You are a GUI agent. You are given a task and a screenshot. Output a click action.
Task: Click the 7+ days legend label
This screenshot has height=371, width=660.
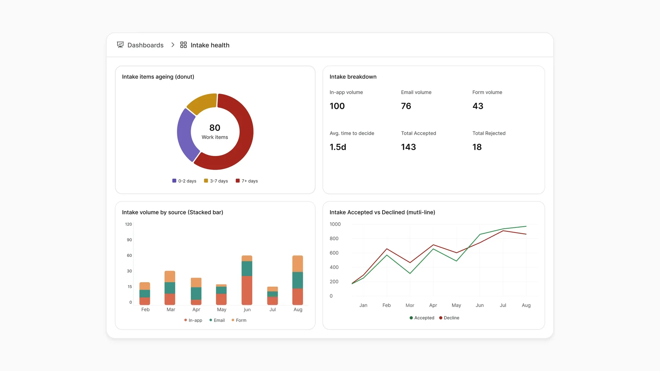250,181
